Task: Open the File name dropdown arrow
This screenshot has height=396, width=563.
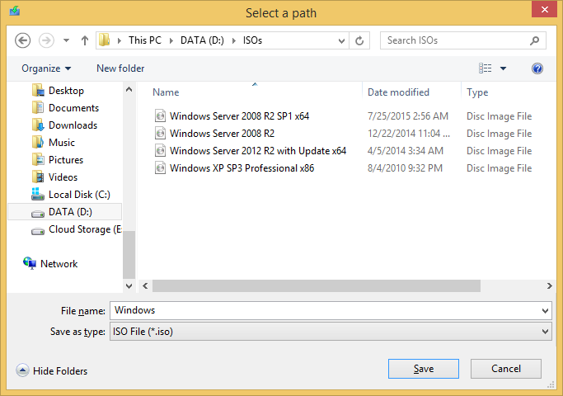Action: [546, 310]
